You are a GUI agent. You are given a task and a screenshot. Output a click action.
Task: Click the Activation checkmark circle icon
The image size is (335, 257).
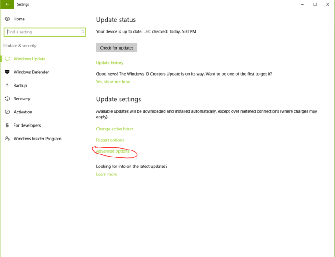click(x=7, y=112)
